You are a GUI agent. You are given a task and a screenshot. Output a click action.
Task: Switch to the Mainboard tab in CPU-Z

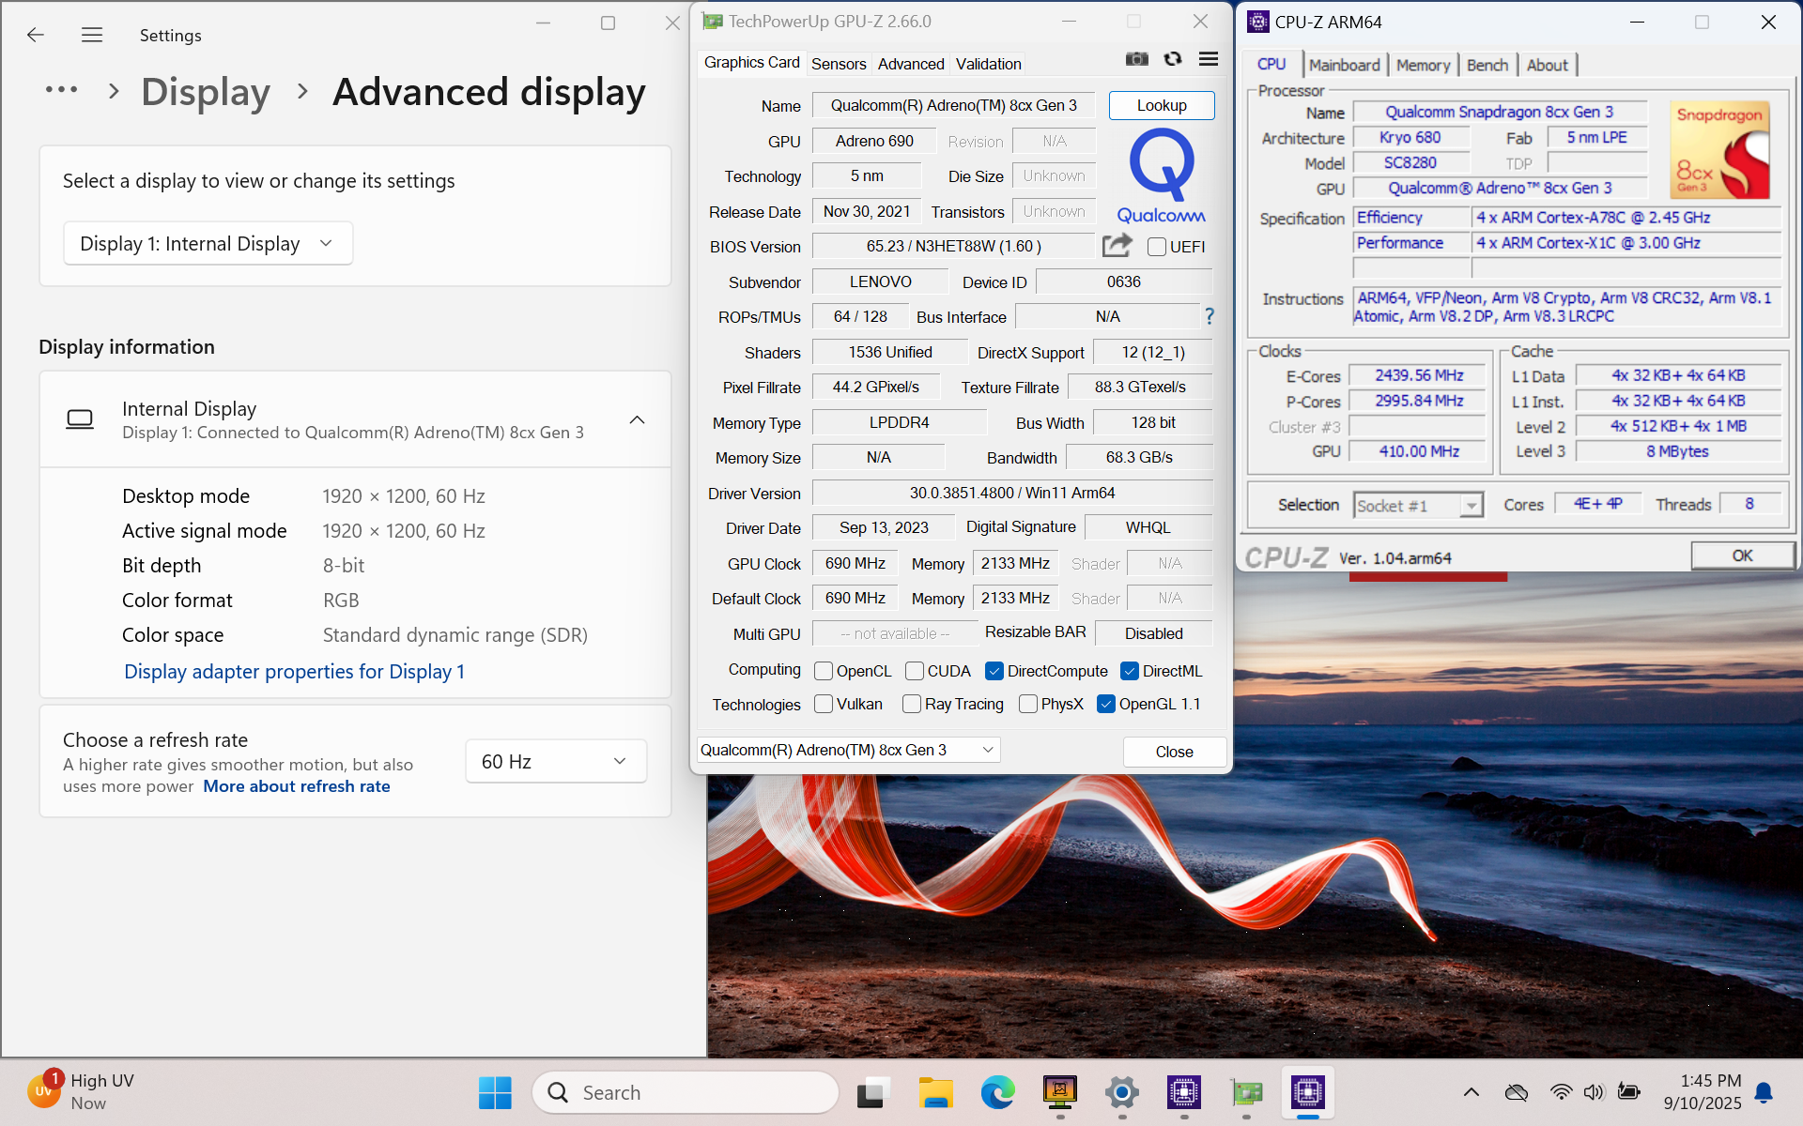tap(1344, 65)
